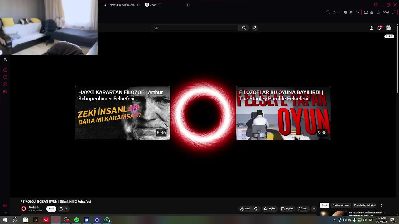This screenshot has width=399, height=224.
Task: Open a new tab with plus button
Action: pyautogui.click(x=187, y=5)
